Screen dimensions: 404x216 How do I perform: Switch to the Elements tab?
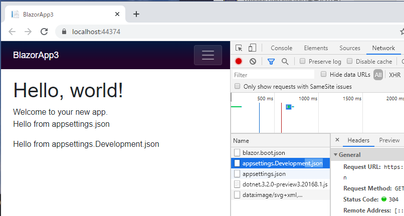[x=316, y=48]
